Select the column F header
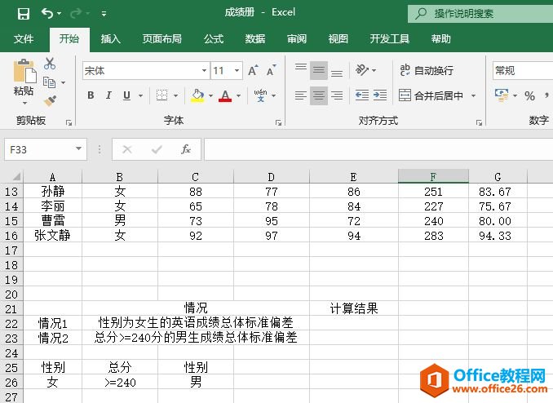Screen dimensions: 553x403 433,176
